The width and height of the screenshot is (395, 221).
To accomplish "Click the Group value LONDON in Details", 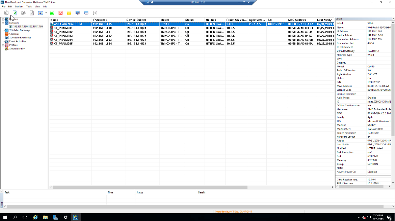I will click(373, 164).
